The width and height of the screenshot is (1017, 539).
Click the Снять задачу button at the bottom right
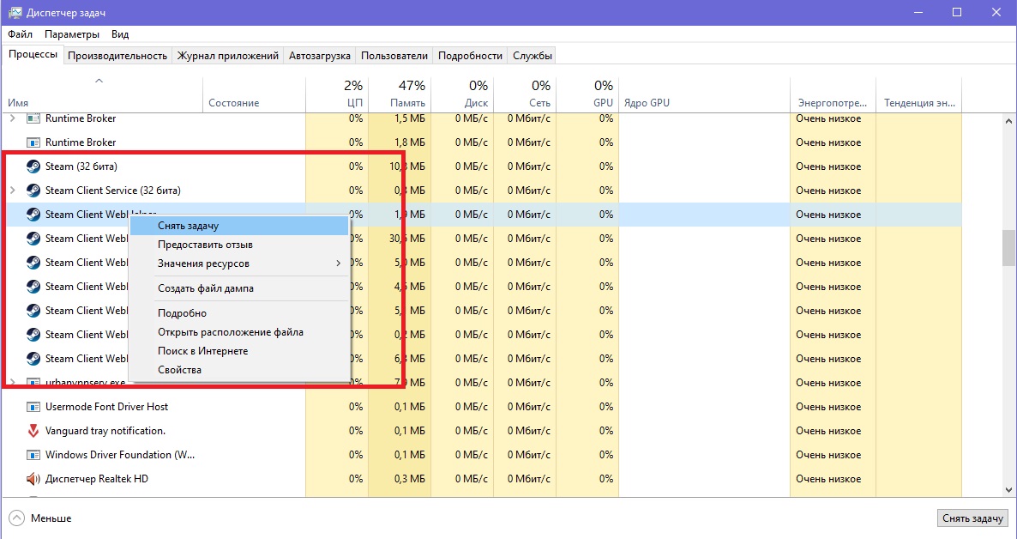tap(973, 518)
